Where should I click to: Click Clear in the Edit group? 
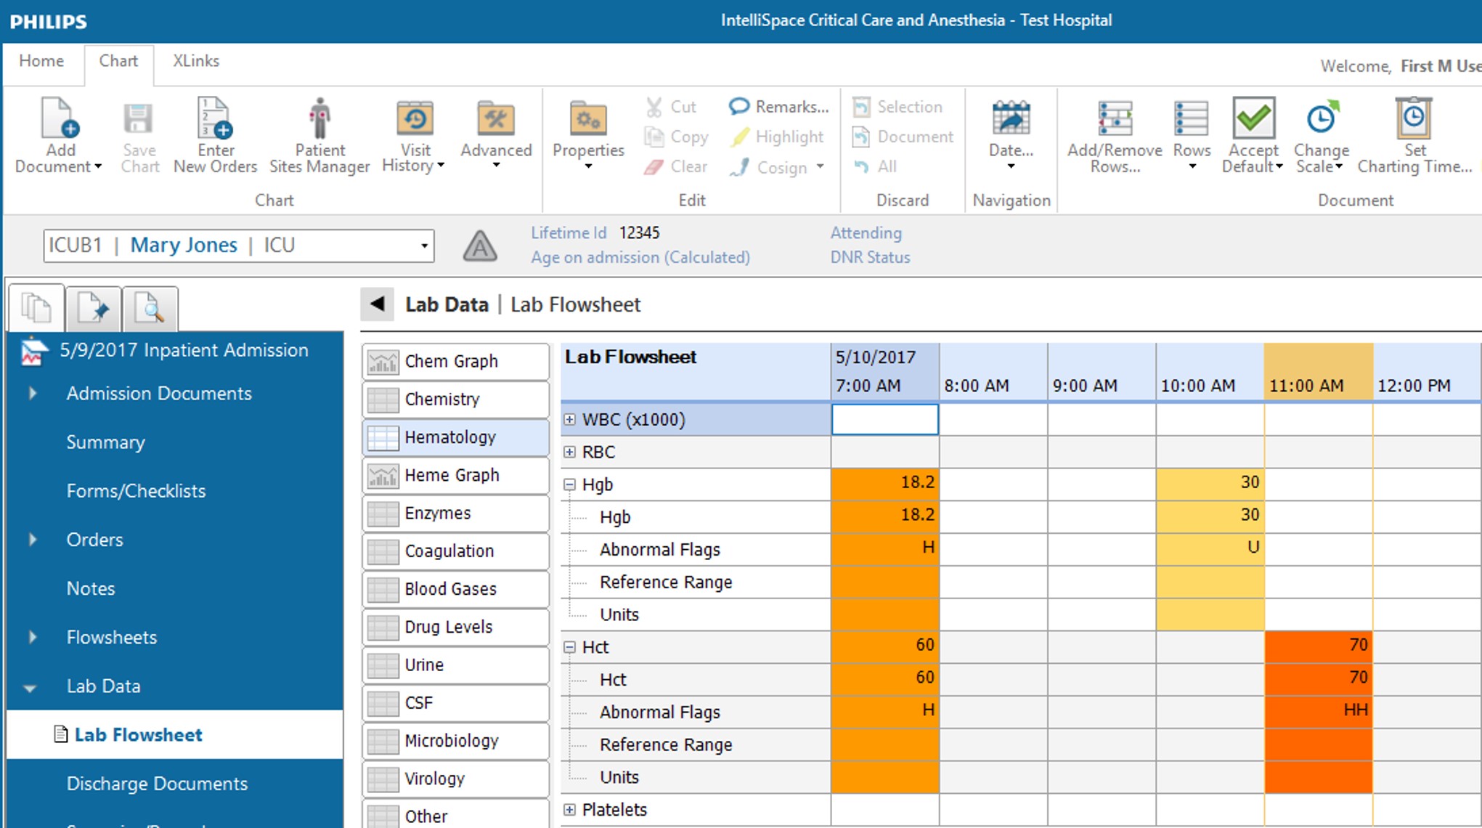coord(675,166)
